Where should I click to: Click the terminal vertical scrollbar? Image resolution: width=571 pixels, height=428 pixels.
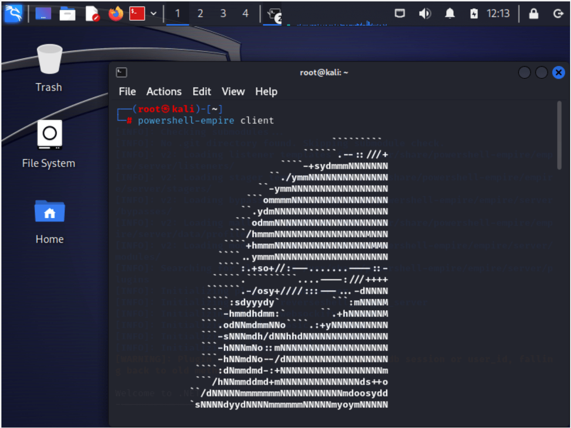560,135
